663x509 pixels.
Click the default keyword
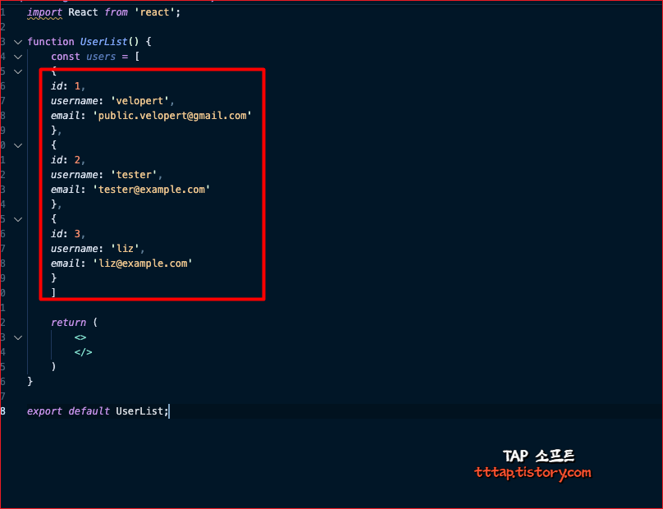(x=89, y=410)
